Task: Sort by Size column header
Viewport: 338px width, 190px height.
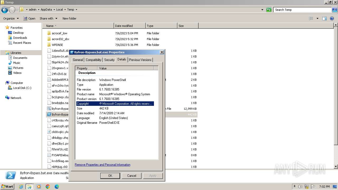Action: pyautogui.click(x=188, y=26)
